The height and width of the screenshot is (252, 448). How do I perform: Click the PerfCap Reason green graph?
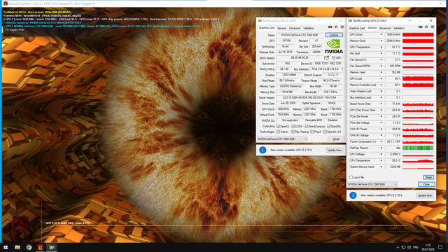tap(418, 148)
